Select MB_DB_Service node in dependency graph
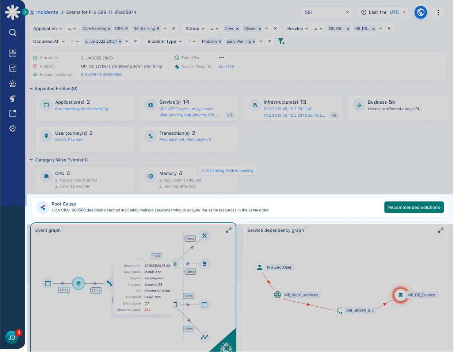The image size is (454, 352). click(x=401, y=295)
